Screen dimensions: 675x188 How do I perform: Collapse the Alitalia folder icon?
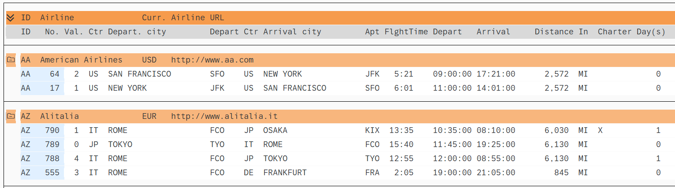(x=11, y=116)
